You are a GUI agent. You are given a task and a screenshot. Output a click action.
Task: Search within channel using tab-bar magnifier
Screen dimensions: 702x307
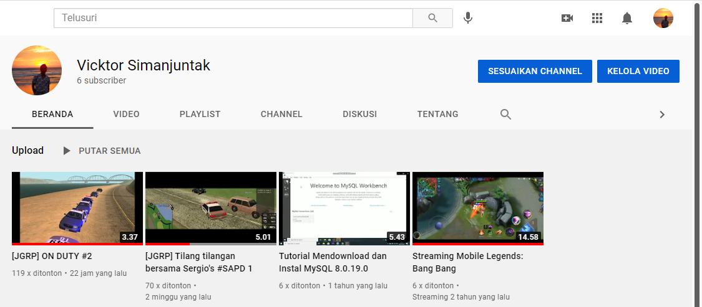click(x=505, y=115)
